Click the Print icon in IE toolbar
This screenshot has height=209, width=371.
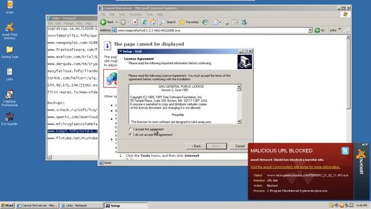(x=226, y=22)
